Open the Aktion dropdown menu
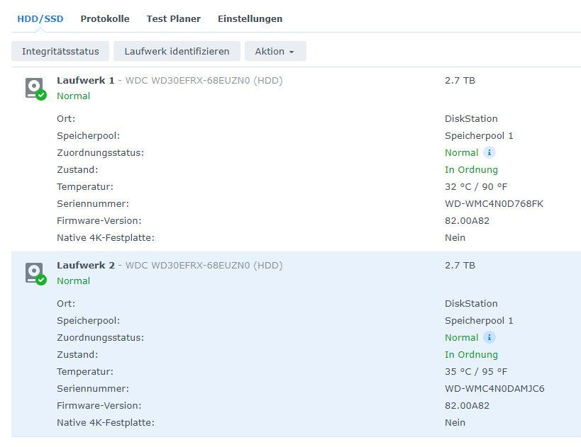Screen dimensions: 581x447 275,51
